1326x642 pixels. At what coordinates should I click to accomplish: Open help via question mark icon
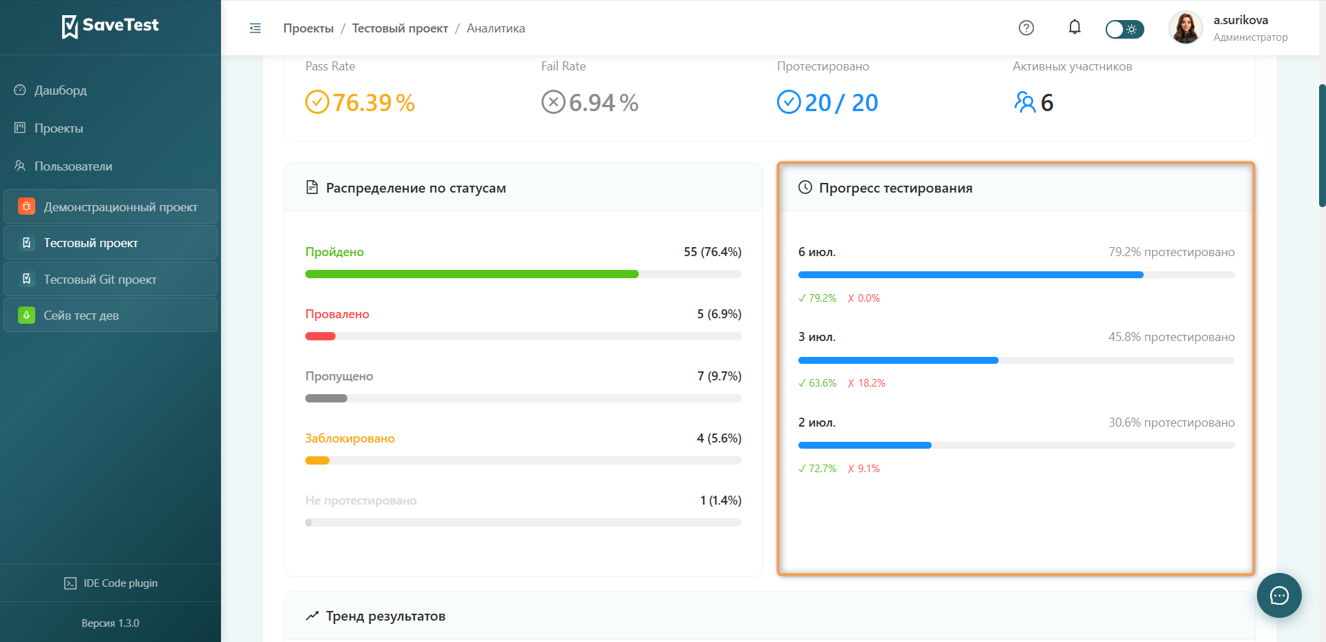tap(1026, 28)
